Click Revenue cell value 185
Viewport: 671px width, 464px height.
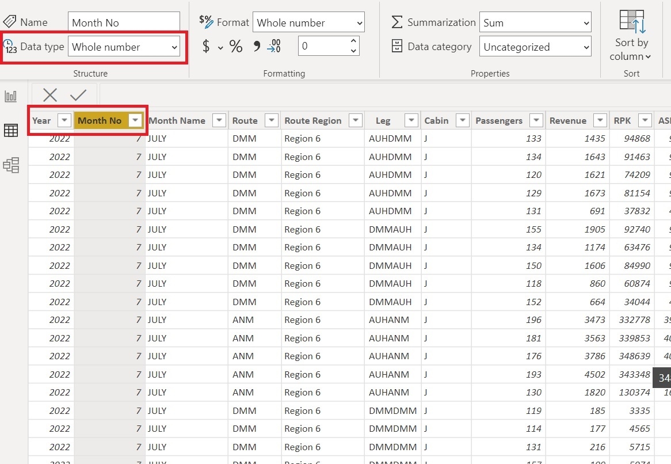[597, 411]
